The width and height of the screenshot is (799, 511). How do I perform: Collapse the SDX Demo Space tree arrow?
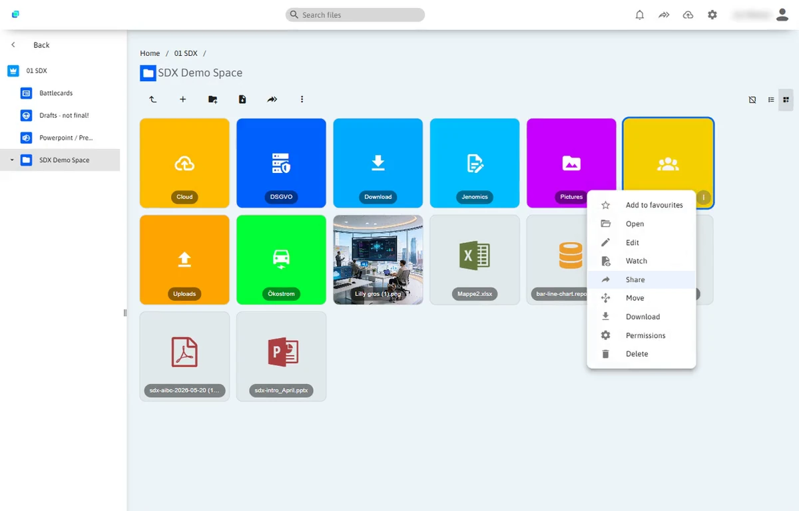[x=12, y=160]
